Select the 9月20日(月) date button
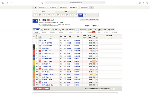150x94 pixels. pos(84,7)
